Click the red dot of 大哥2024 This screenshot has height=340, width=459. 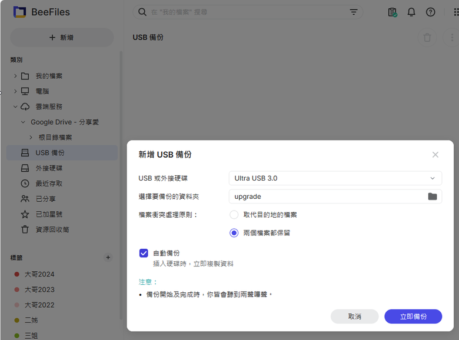pos(16,274)
